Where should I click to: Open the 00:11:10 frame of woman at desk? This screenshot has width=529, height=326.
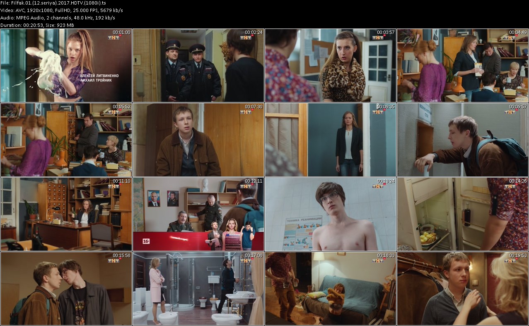[66, 214]
